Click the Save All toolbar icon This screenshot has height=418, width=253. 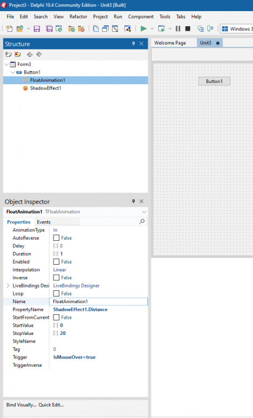[x=50, y=28]
